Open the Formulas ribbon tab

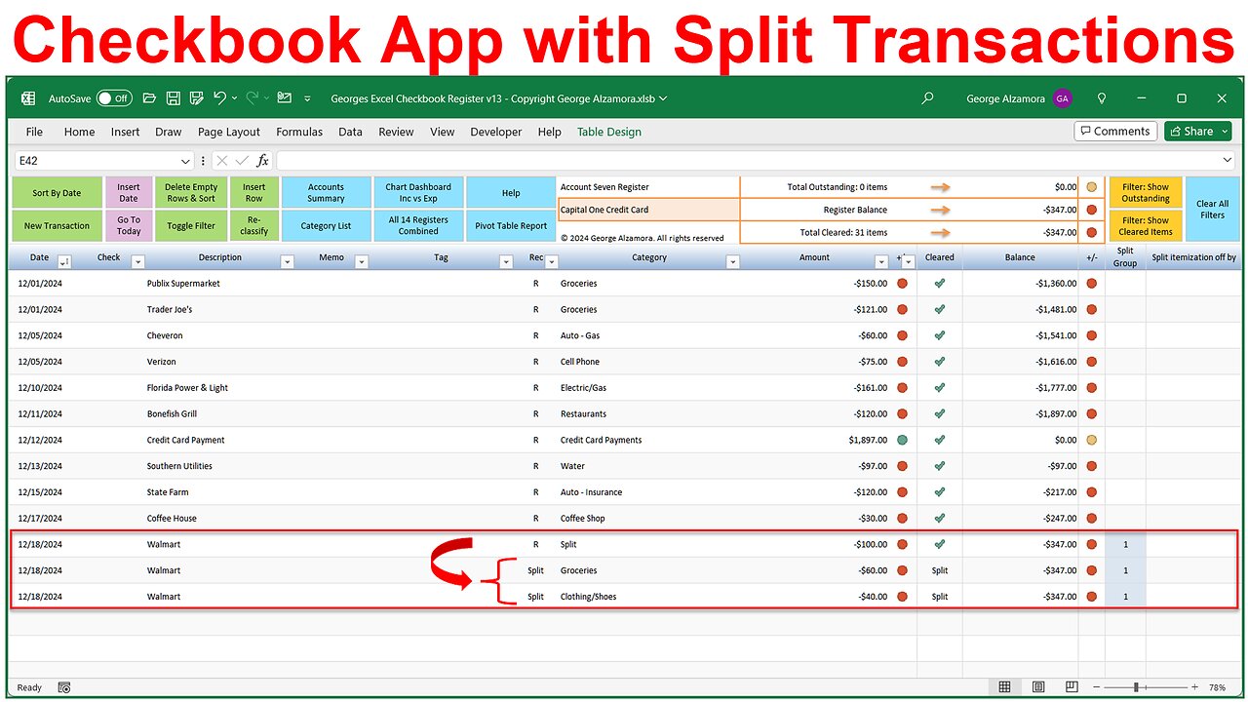tap(299, 132)
